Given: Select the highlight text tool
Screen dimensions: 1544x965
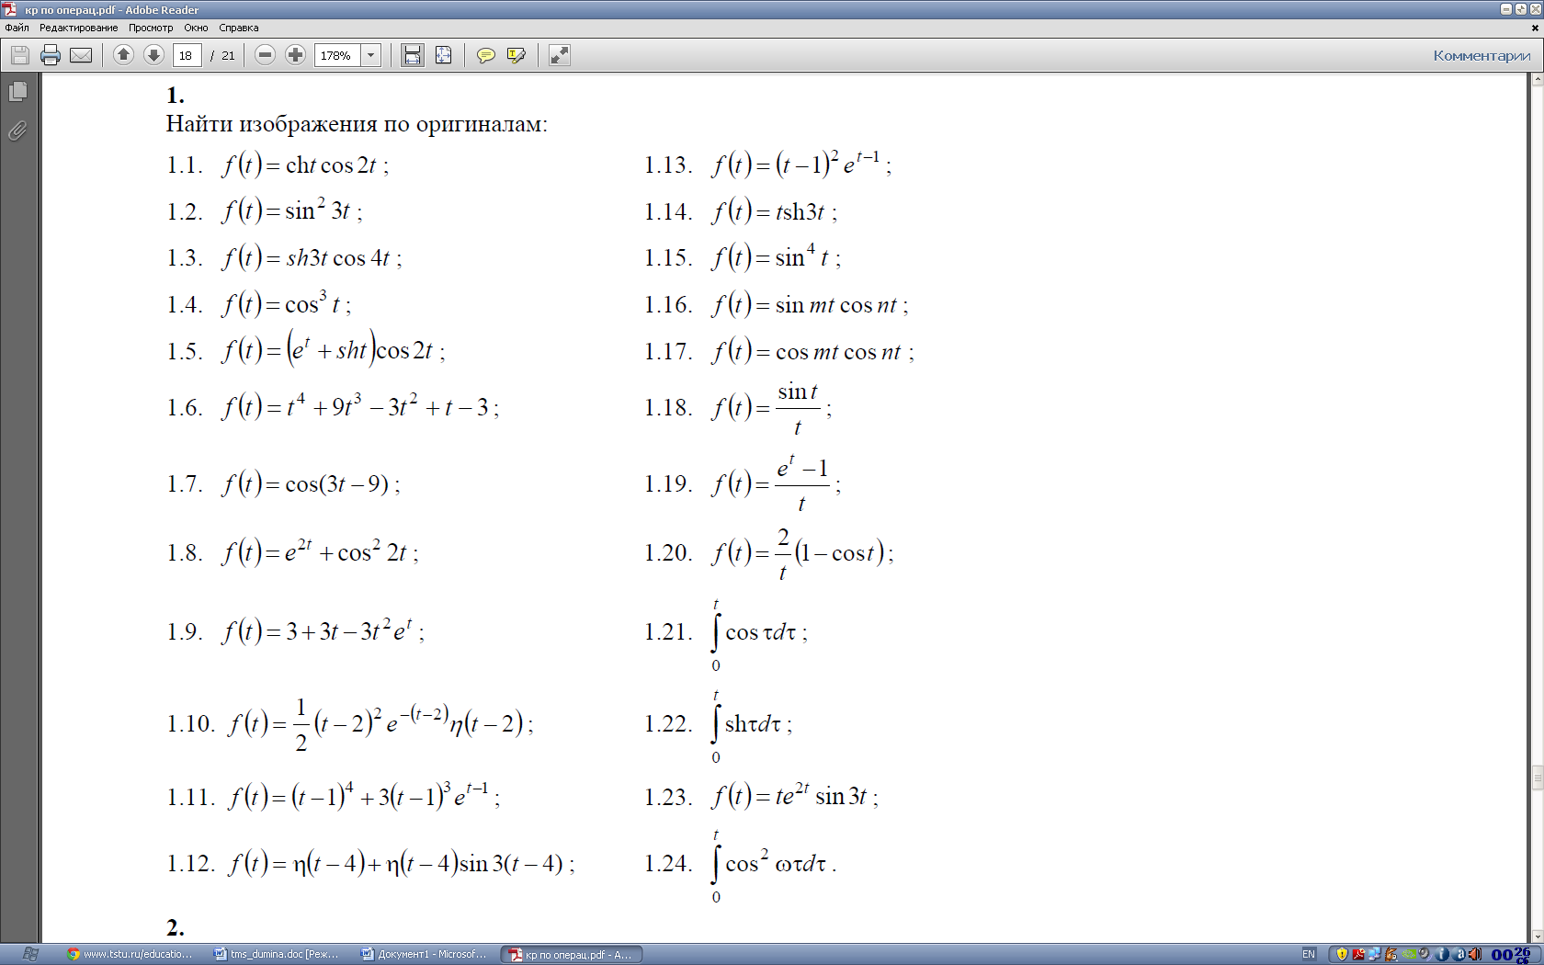Looking at the screenshot, I should [x=516, y=55].
